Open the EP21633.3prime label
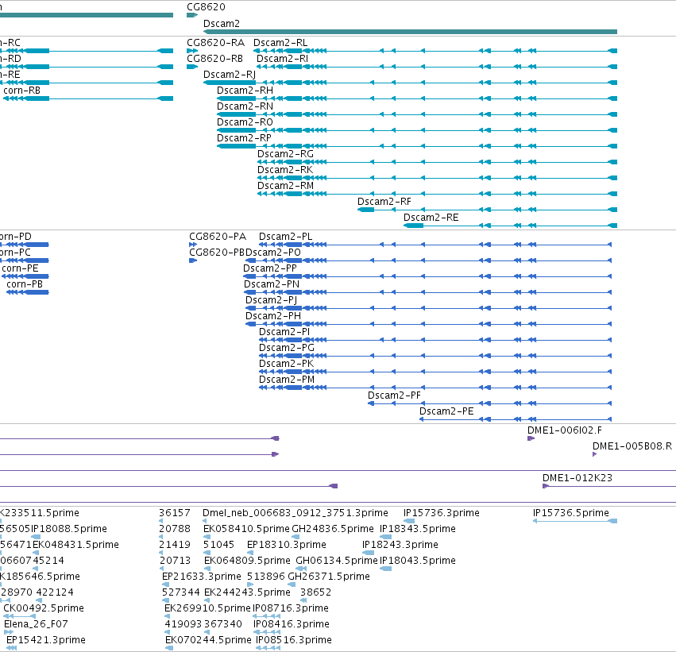Image resolution: width=676 pixels, height=652 pixels. coord(201,577)
